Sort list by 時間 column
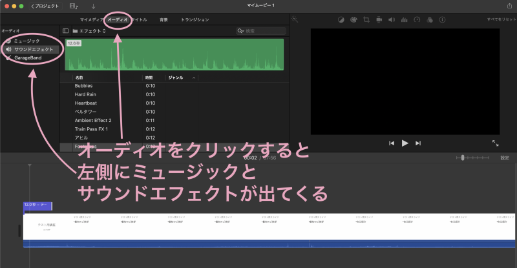This screenshot has width=517, height=268. 149,77
